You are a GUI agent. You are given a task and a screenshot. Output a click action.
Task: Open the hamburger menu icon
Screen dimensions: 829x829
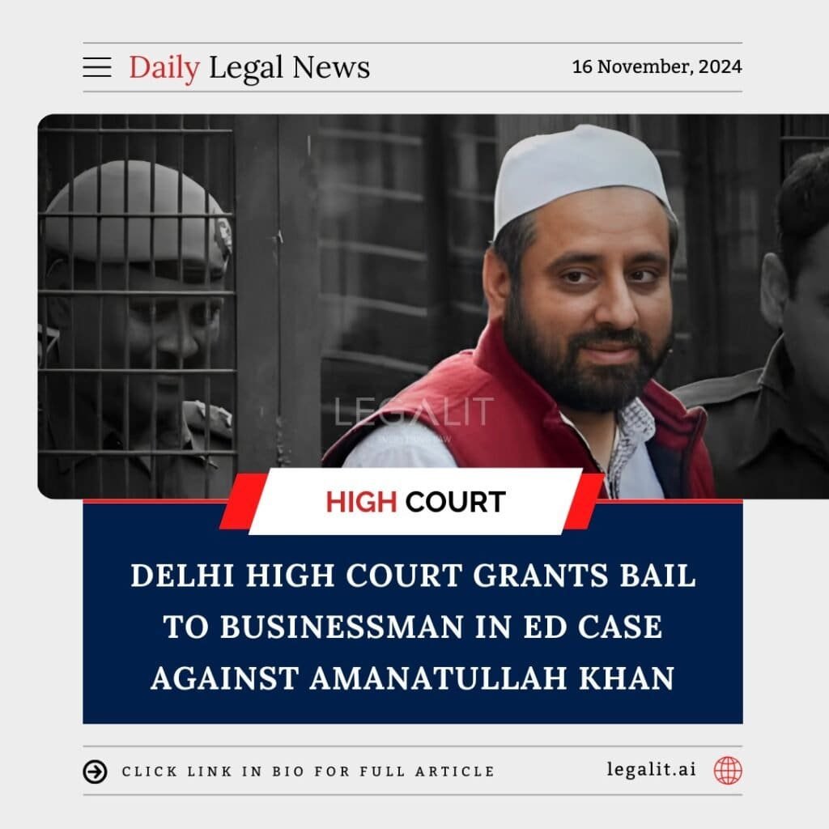point(97,67)
